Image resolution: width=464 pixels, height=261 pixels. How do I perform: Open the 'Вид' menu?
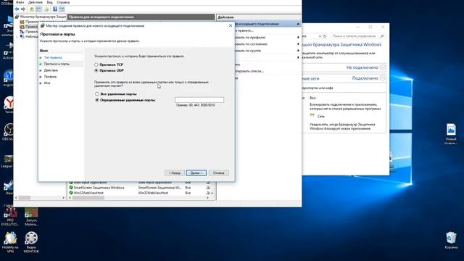(x=50, y=2)
